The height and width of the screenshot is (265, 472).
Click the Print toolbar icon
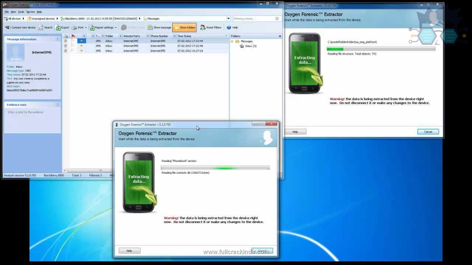tap(74, 27)
